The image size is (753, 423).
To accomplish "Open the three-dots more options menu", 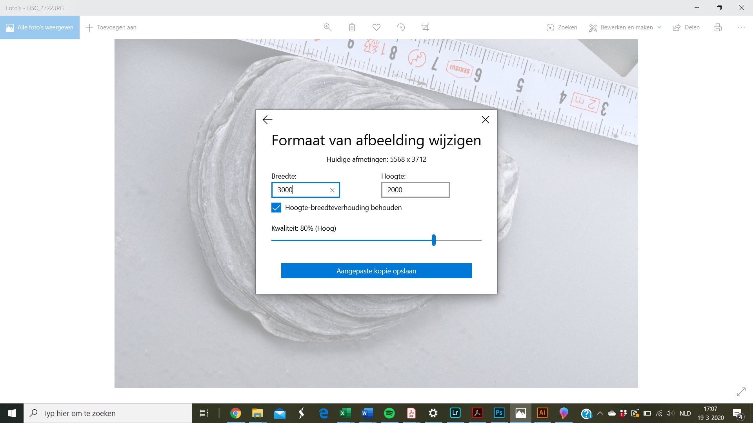I will click(x=741, y=27).
